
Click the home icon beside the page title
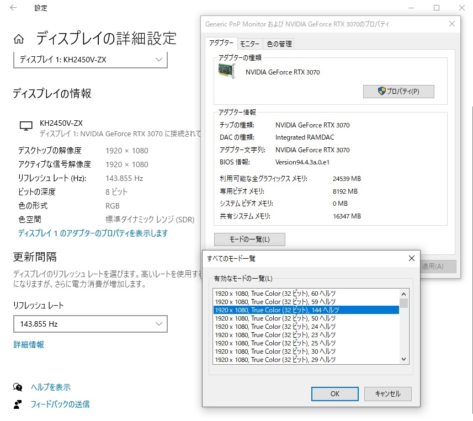pos(19,39)
